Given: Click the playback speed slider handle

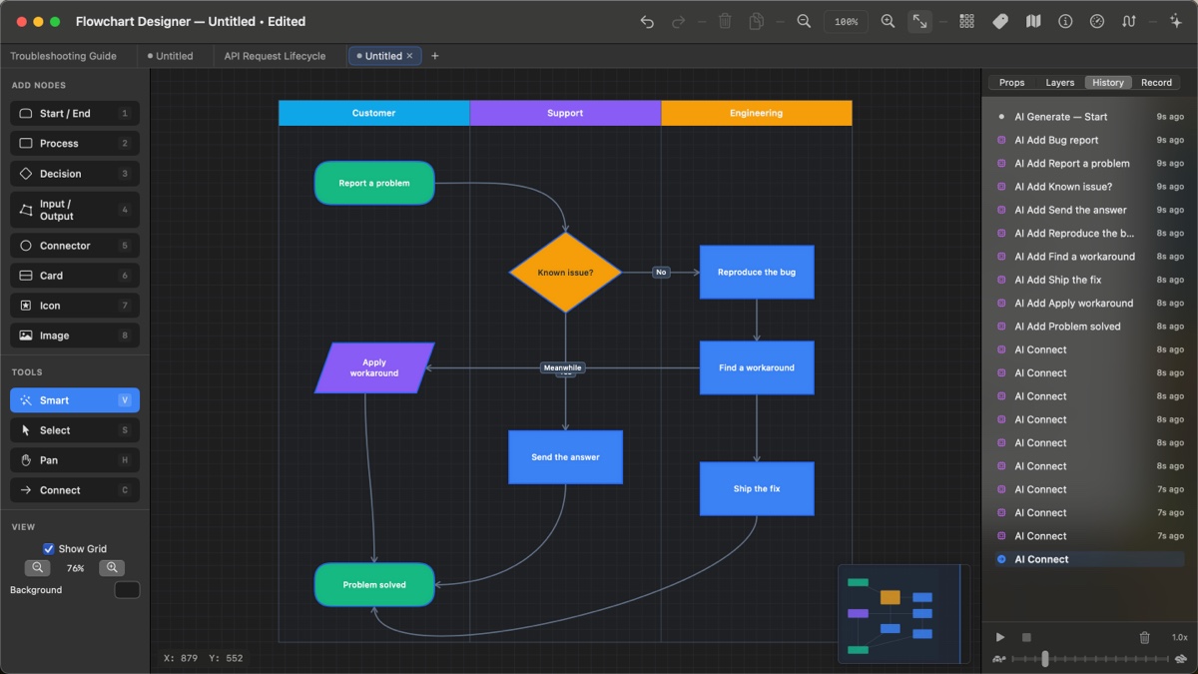Looking at the screenshot, I should (x=1045, y=659).
